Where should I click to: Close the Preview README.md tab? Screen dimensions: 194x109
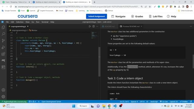pos(142,26)
